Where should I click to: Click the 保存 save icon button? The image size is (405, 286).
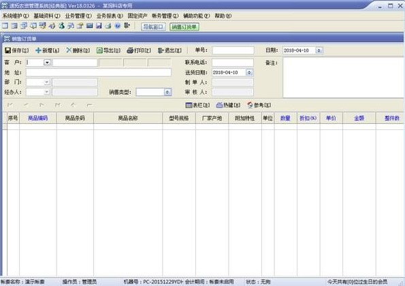click(17, 50)
